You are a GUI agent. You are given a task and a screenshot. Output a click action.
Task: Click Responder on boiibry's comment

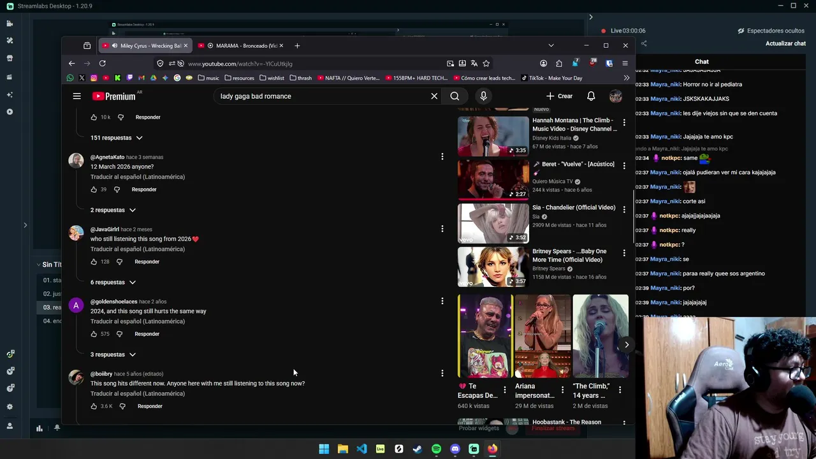tap(150, 406)
